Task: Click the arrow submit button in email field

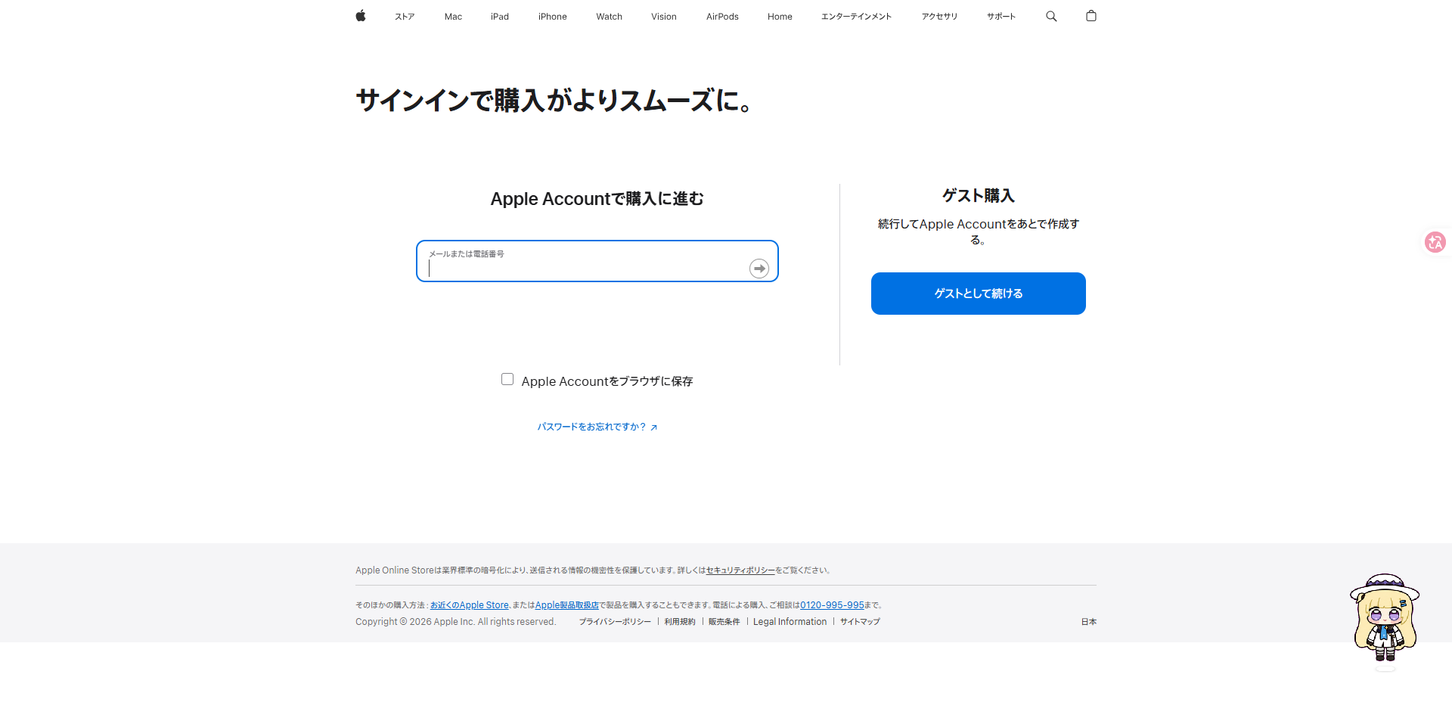Action: coord(759,269)
